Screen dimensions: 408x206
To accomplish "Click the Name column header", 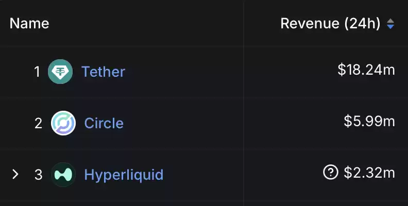I will pos(29,24).
